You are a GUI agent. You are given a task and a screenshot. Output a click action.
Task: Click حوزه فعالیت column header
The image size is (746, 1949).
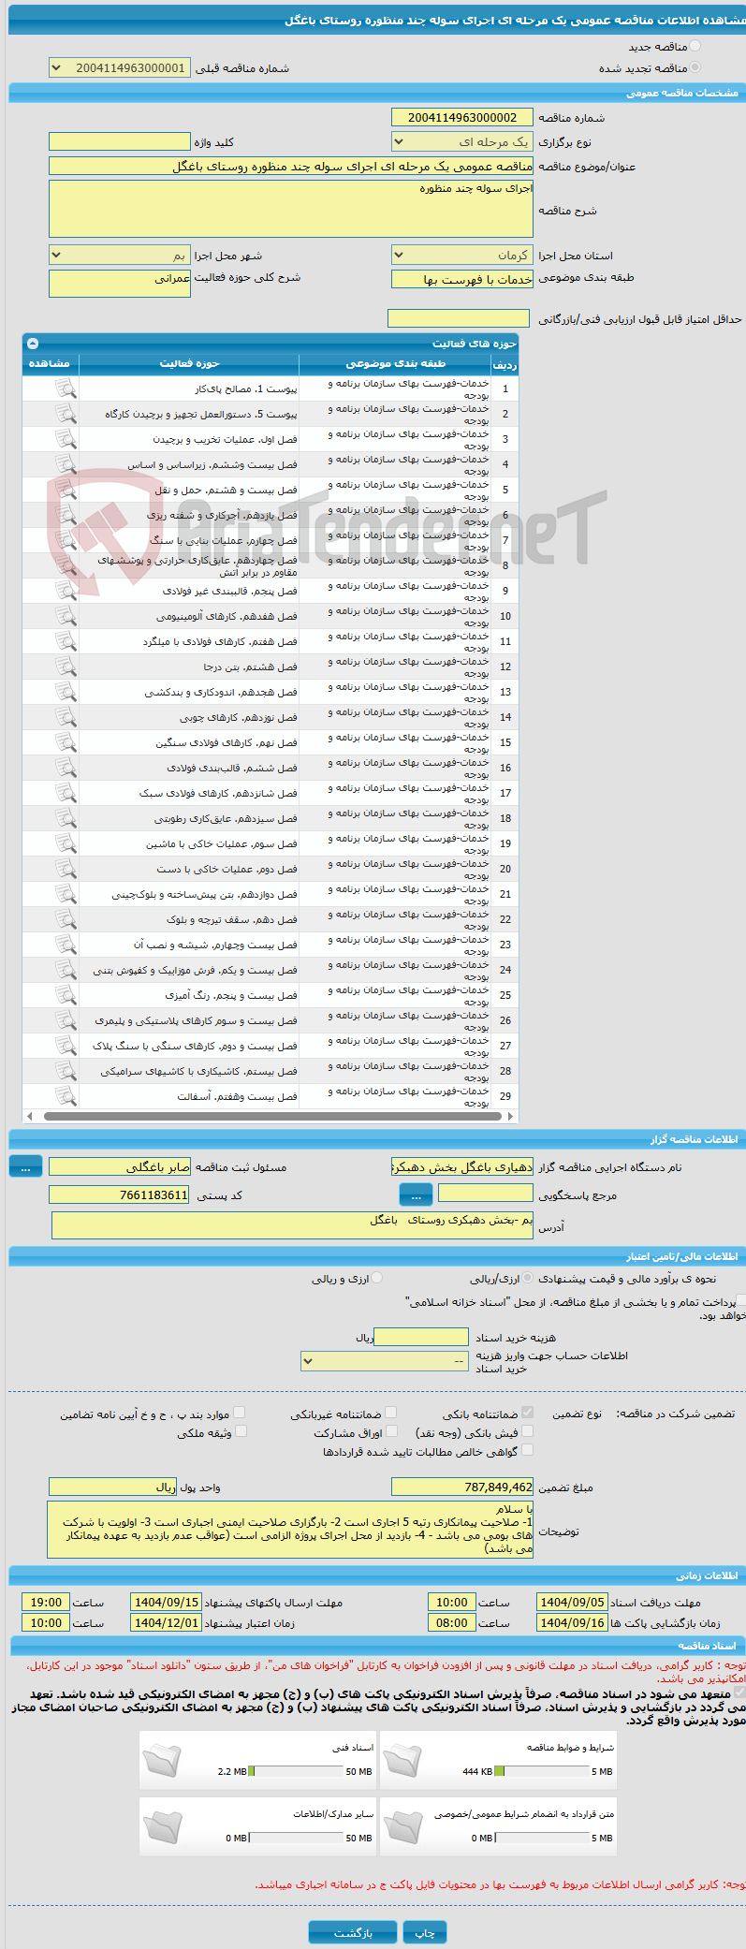(189, 363)
